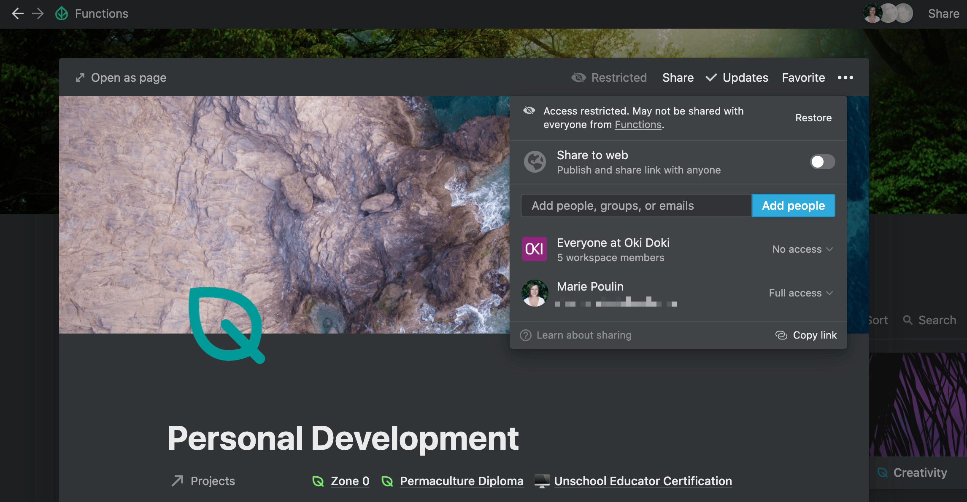Click the green leaf icon beside Permaculture Diploma

387,481
